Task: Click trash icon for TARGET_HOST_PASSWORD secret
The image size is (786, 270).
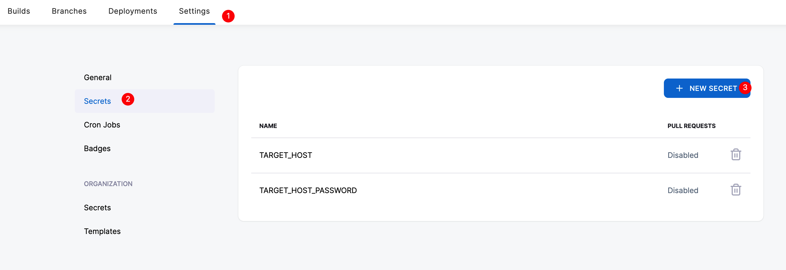Action: click(736, 190)
